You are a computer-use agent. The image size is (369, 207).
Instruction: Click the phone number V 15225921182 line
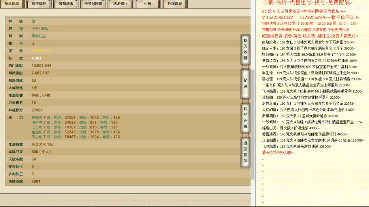point(310,17)
